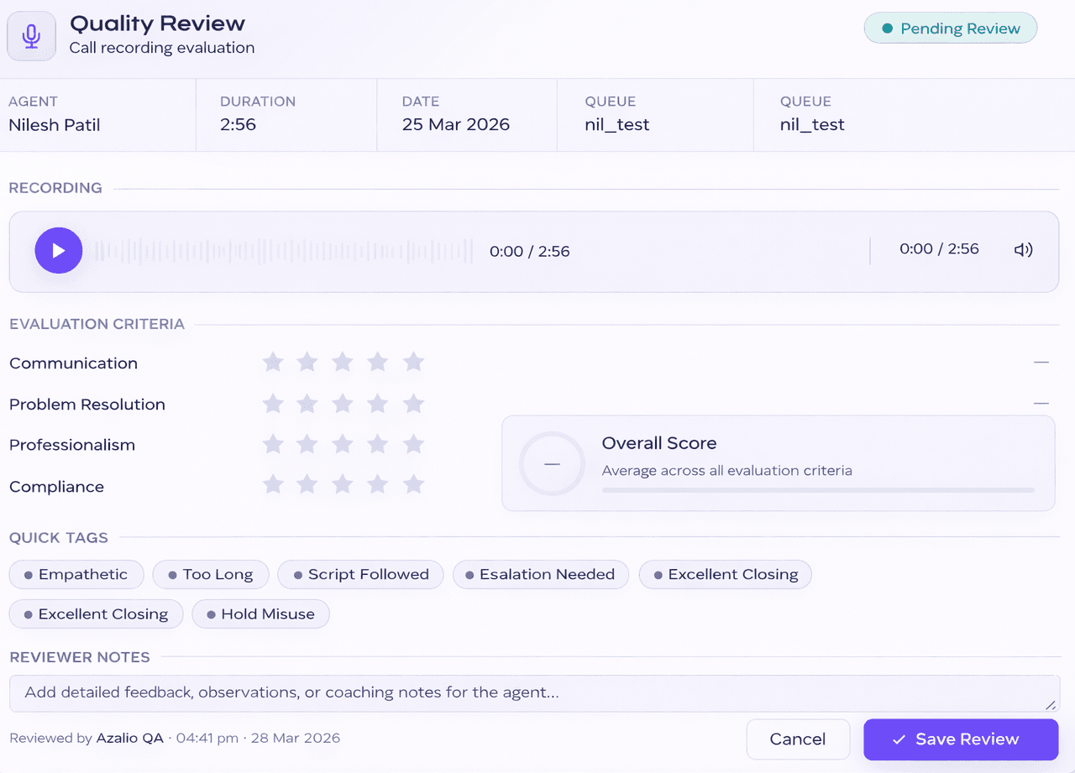Rate Professionalism four stars

(x=377, y=444)
